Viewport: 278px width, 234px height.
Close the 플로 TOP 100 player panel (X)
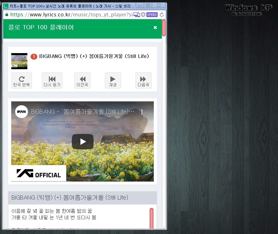(x=155, y=27)
